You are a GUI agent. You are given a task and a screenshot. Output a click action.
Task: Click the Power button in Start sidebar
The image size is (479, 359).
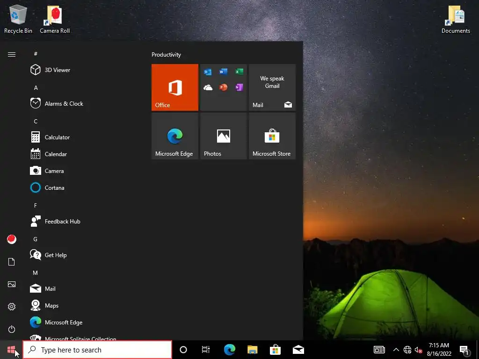(12, 329)
